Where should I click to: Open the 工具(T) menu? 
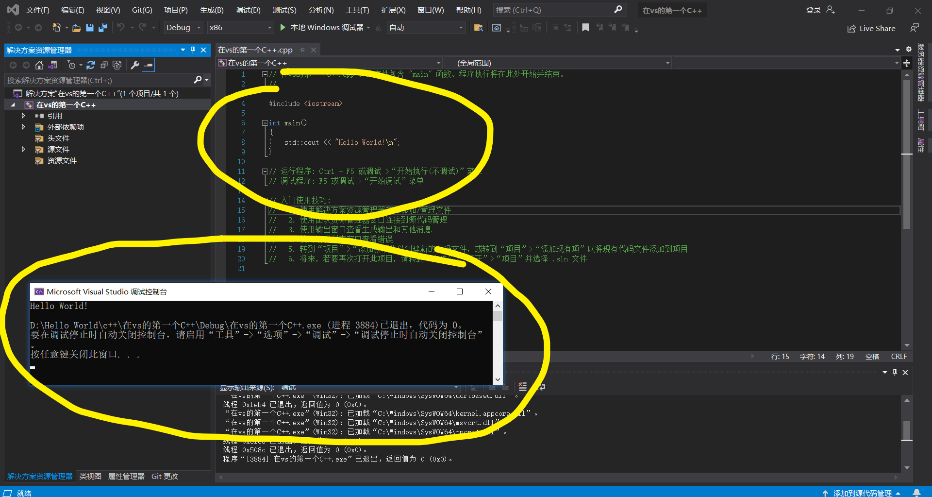[x=357, y=10]
